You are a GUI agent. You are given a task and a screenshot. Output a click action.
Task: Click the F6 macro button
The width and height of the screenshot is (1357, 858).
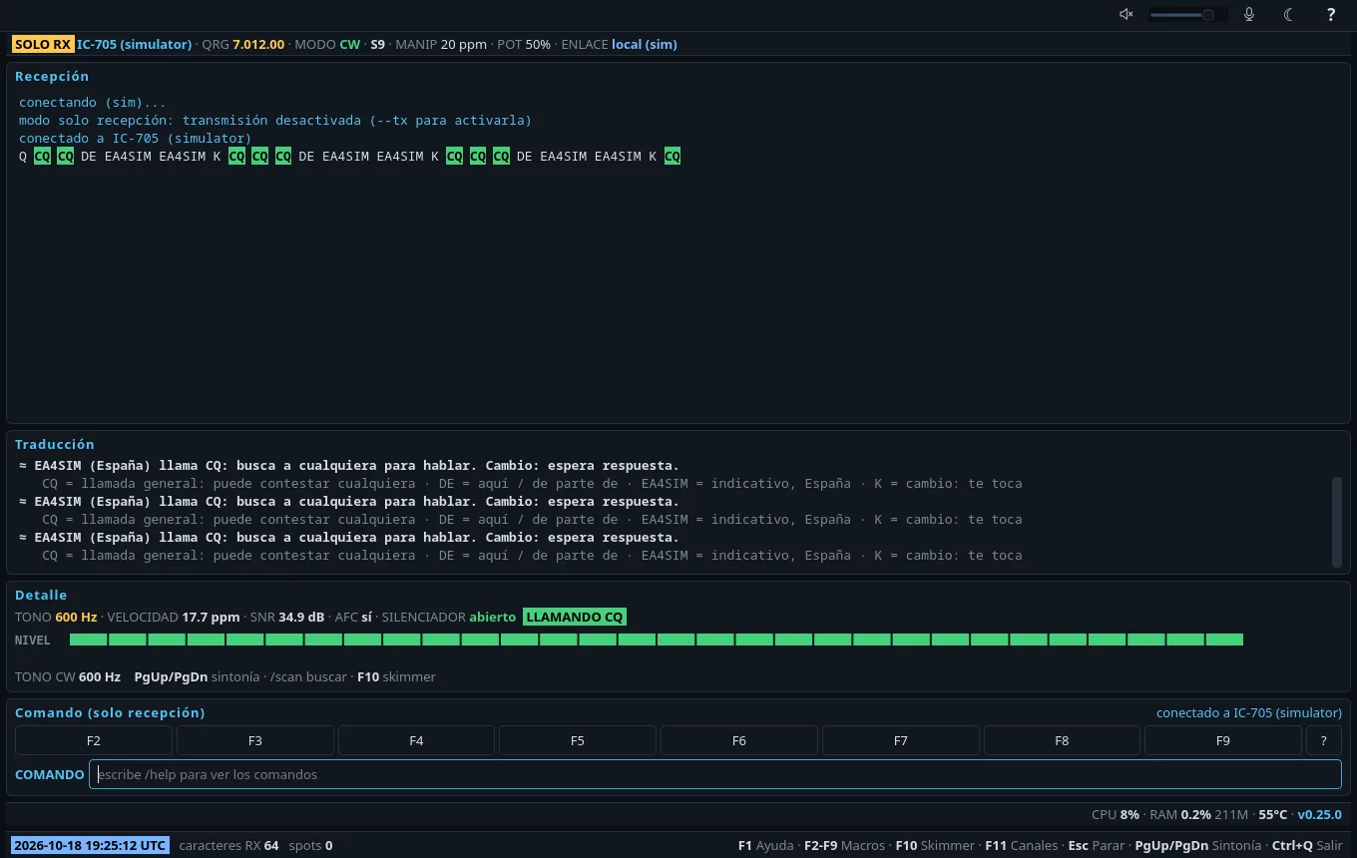[738, 740]
